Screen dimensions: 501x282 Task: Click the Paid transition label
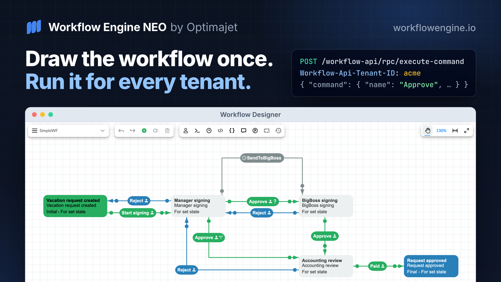(377, 266)
